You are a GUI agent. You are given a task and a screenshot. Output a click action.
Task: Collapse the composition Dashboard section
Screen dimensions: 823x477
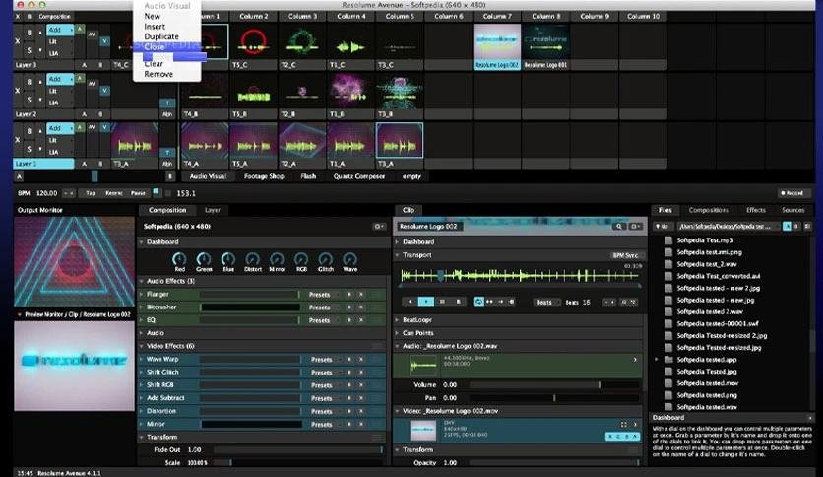142,242
